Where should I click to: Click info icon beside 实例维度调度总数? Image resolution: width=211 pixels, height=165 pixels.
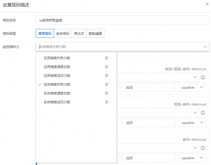(107, 93)
